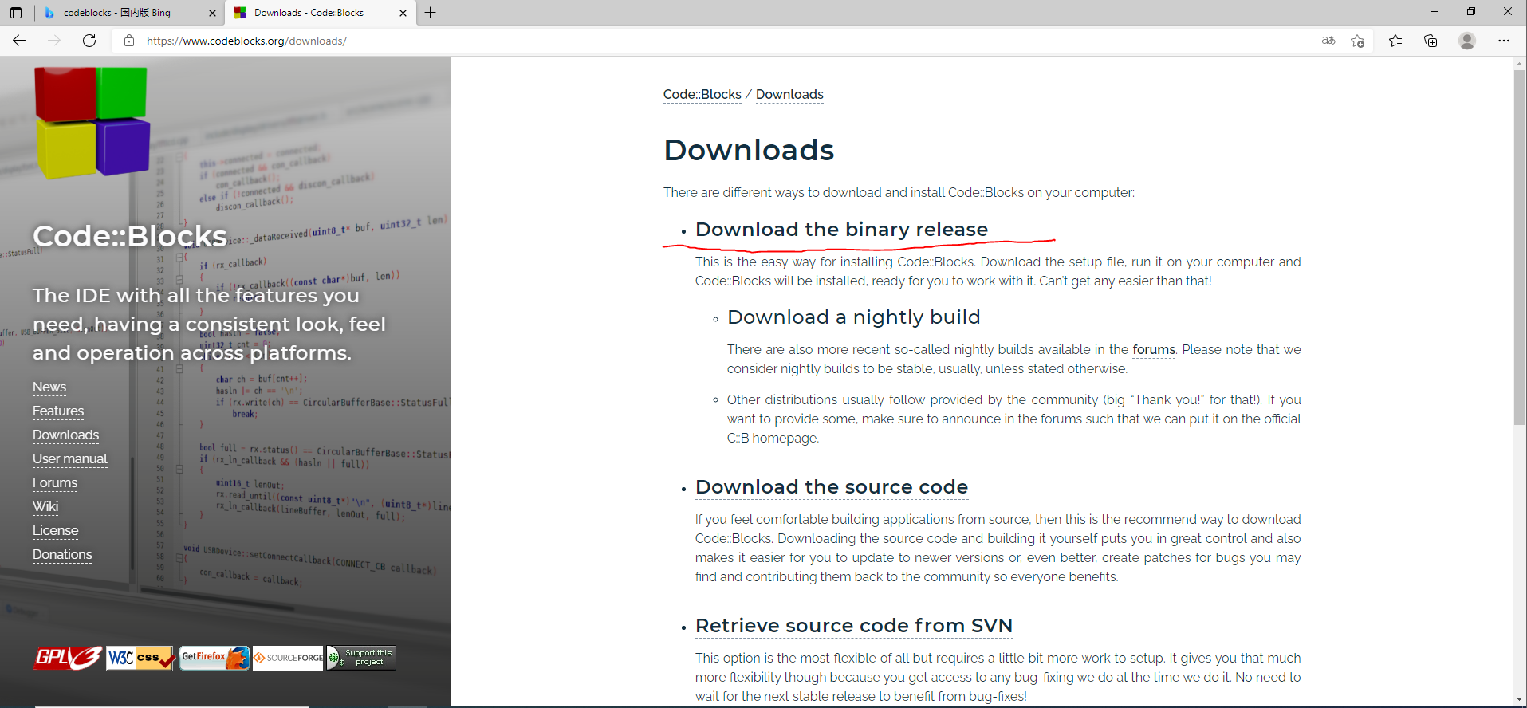Minimize the browser window

(1434, 12)
